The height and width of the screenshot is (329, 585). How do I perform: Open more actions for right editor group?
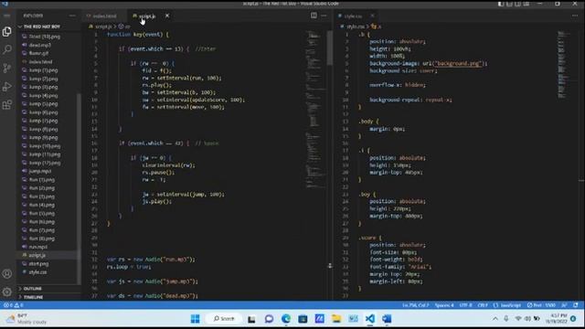(x=575, y=16)
